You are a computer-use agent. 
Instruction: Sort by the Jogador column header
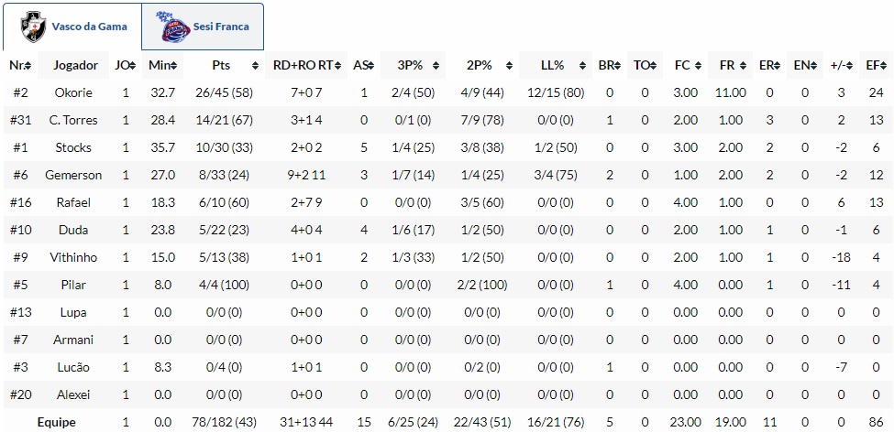tap(75, 66)
